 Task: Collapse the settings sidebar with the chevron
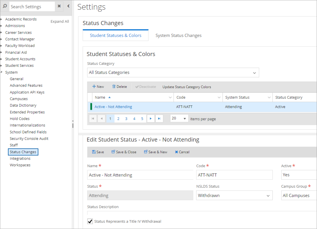(68, 6)
